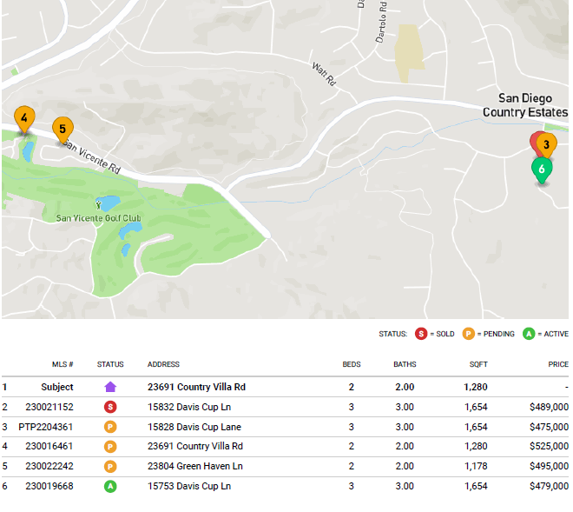Image resolution: width=573 pixels, height=512 pixels.
Task: Click the Subject label in row 1
Action: (x=57, y=387)
